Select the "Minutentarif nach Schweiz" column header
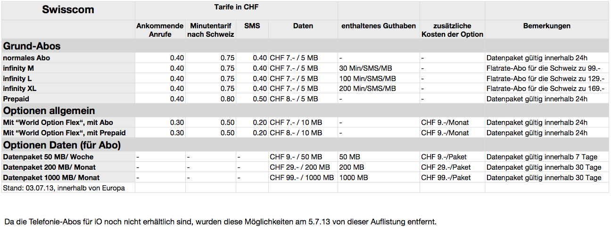Screen dimensions: 611x231 211,30
